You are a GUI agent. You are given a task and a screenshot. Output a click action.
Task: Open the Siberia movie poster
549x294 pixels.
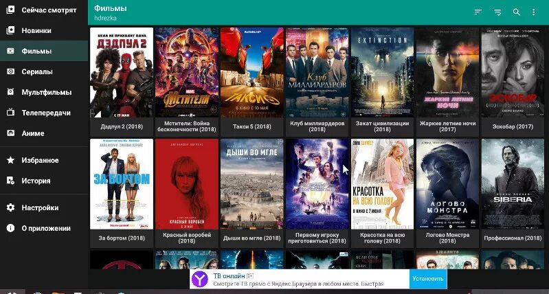click(513, 184)
